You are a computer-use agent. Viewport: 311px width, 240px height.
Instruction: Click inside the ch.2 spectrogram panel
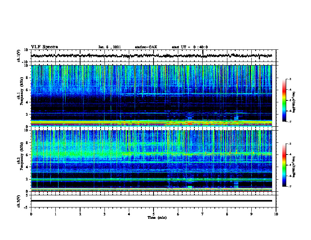click(x=152, y=161)
